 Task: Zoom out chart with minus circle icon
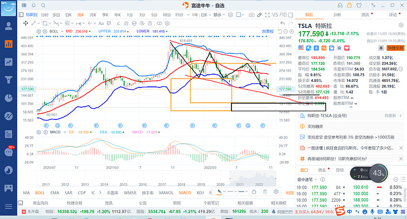click(285, 32)
